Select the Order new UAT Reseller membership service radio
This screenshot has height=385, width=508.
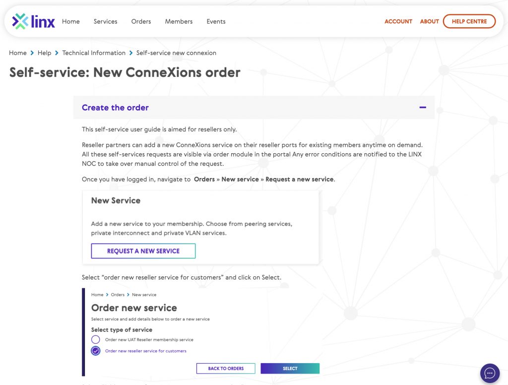tap(96, 339)
